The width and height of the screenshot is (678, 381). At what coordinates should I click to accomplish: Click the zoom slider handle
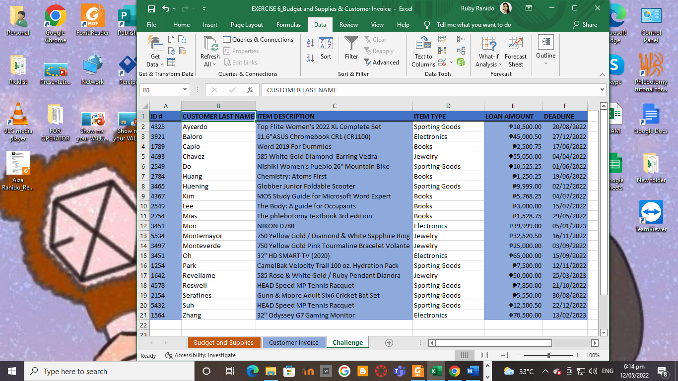coord(548,355)
